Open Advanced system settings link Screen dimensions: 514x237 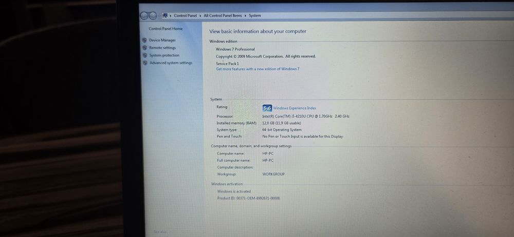point(171,63)
